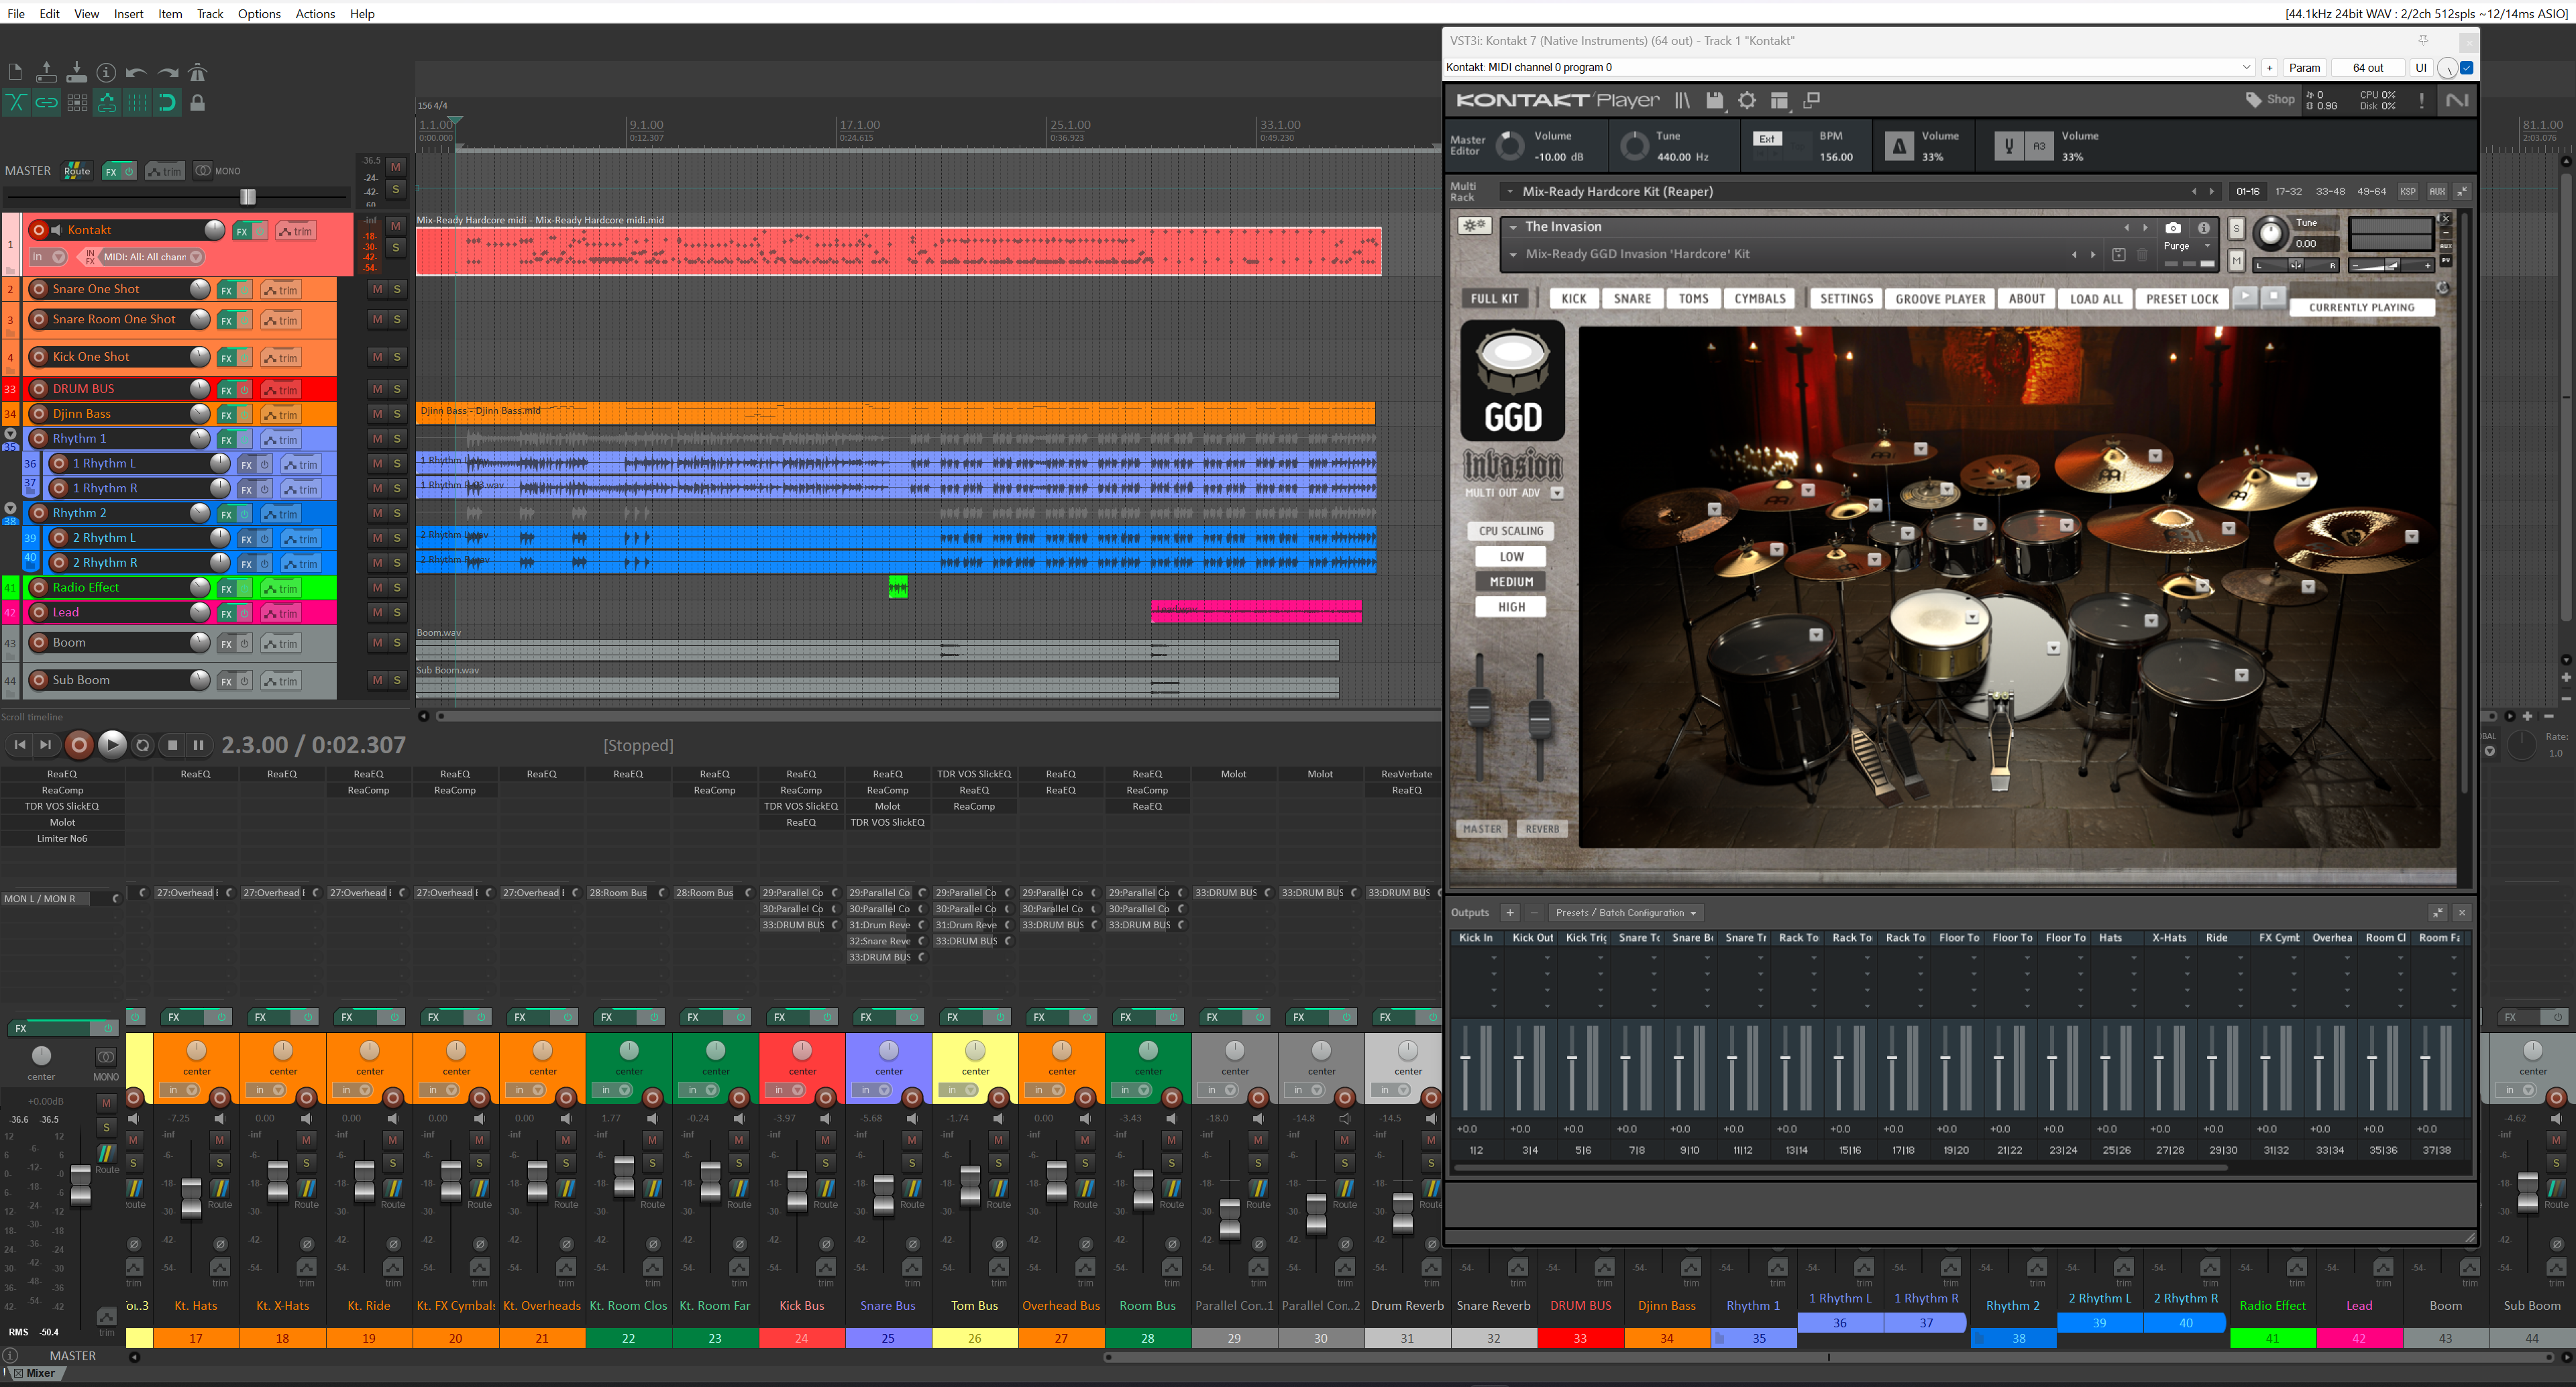Viewport: 2576px width, 1387px height.
Task: Click the metronome icon in Reaper toolbar
Action: click(198, 72)
